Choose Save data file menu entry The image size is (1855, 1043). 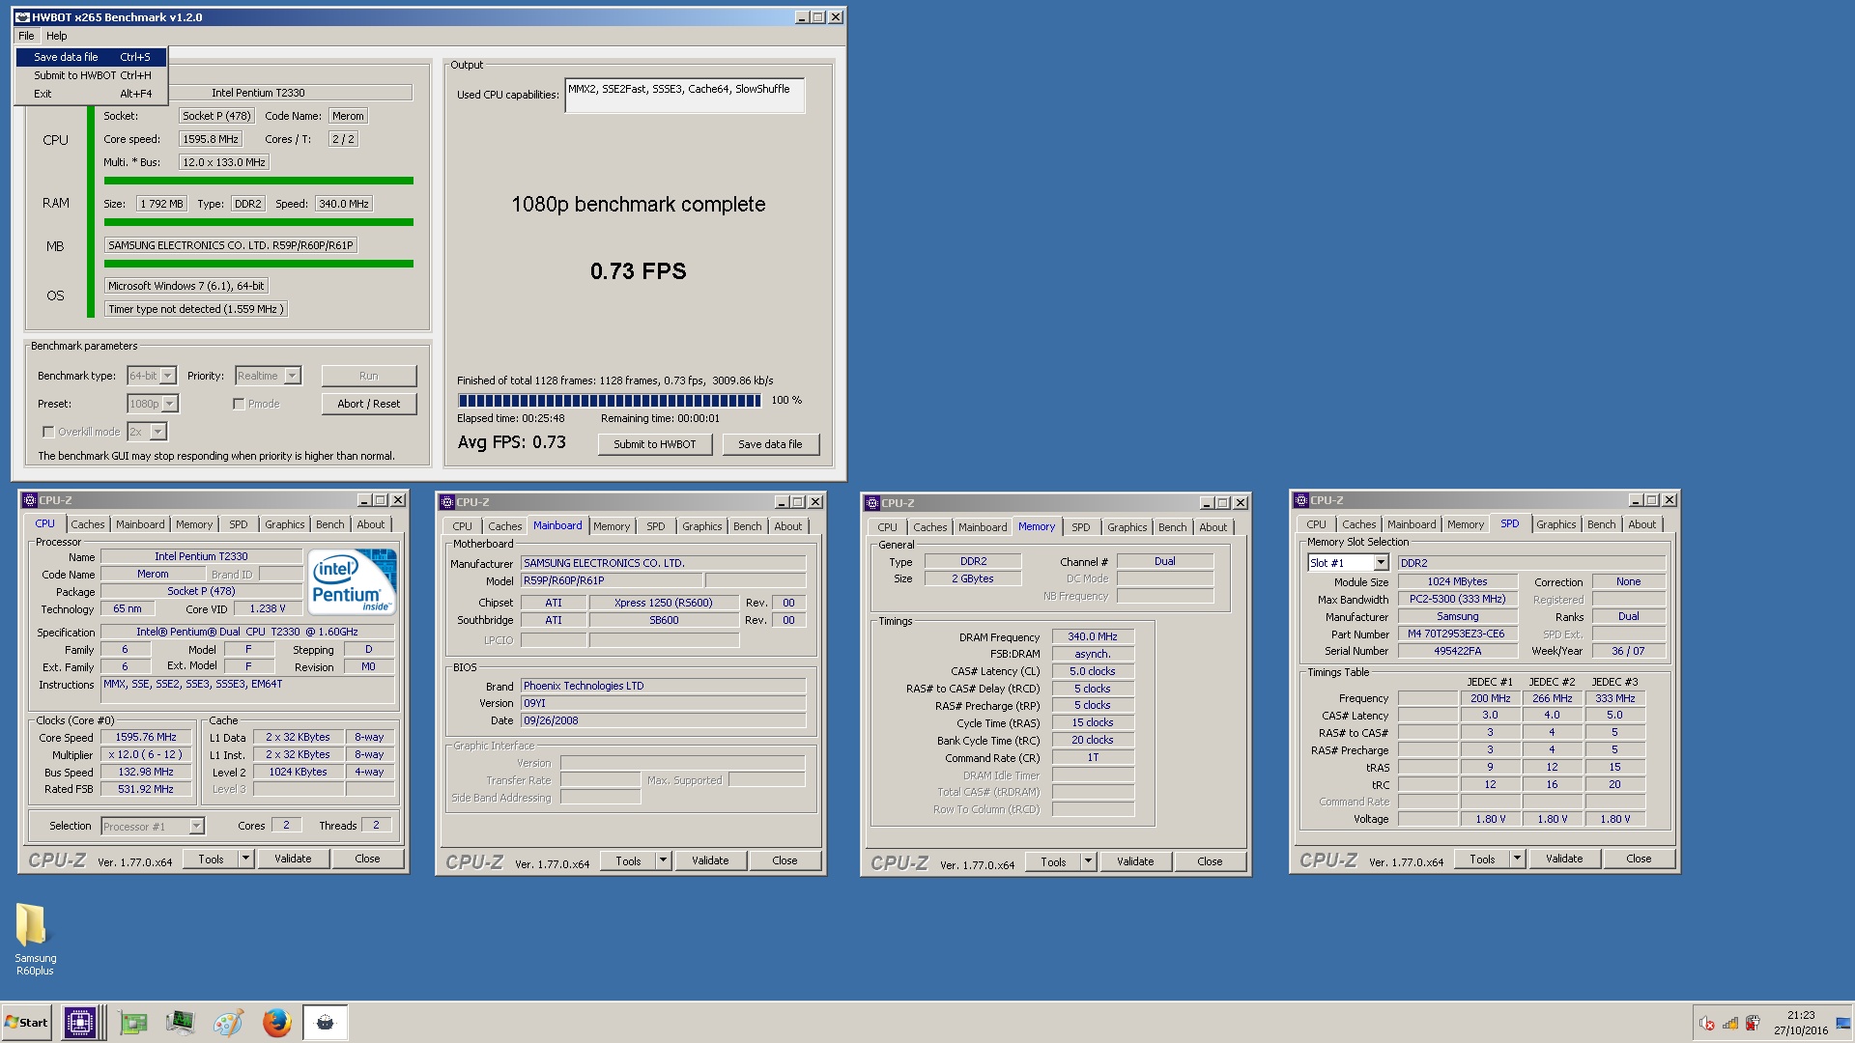(91, 57)
